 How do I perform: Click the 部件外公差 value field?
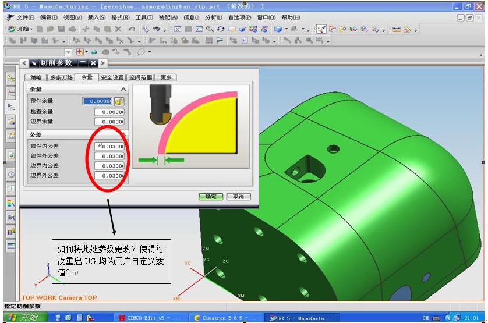pyautogui.click(x=109, y=156)
